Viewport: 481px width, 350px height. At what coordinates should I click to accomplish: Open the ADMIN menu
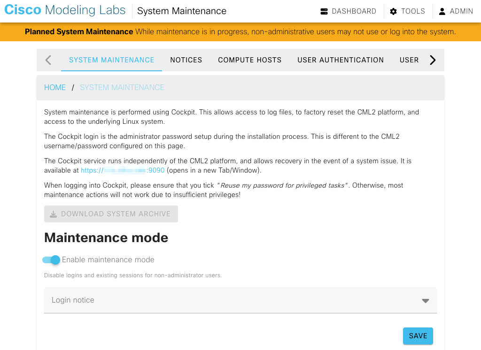[x=456, y=11]
